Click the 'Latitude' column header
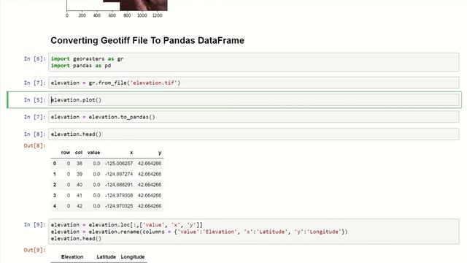The image size is (467, 263). [x=106, y=256]
